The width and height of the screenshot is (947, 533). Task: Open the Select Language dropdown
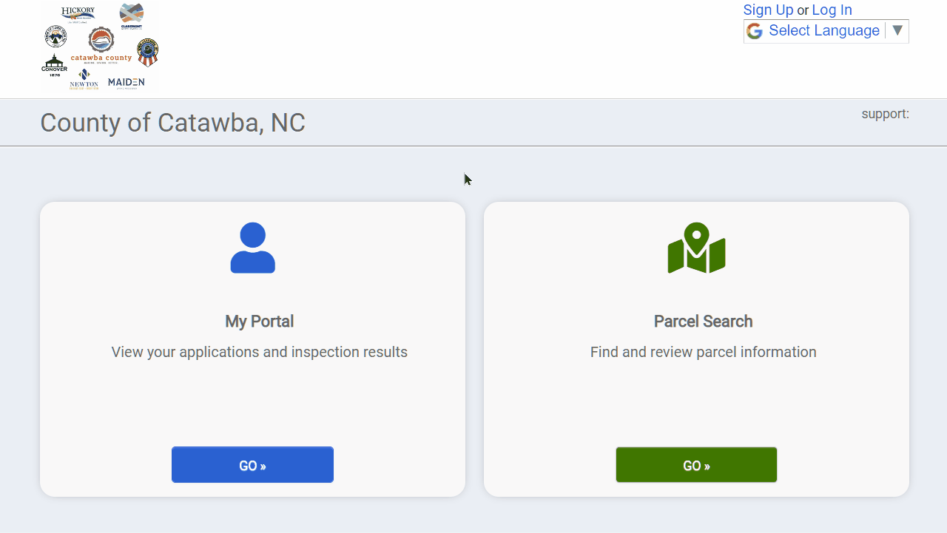823,30
